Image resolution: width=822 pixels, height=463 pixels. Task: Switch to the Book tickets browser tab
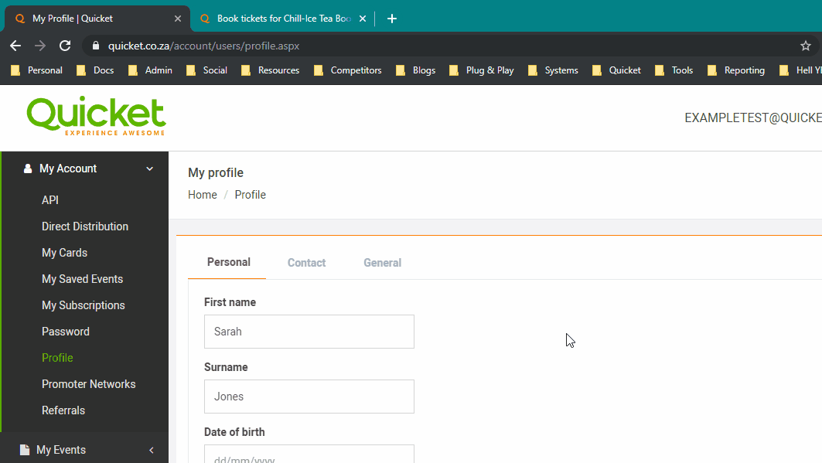281,19
